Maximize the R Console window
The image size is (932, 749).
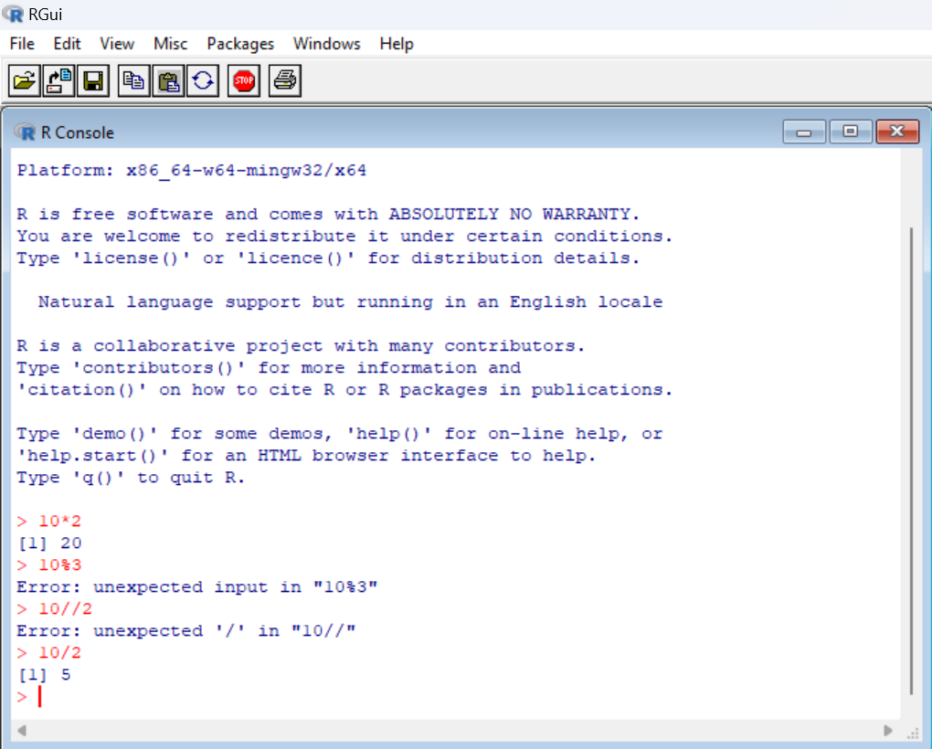[x=851, y=132]
